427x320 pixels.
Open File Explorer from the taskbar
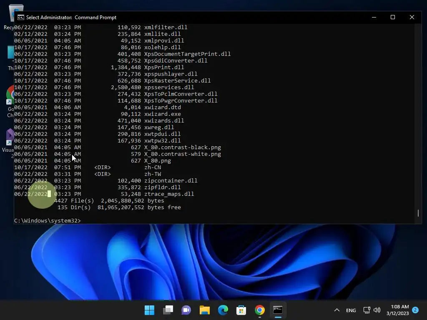pos(204,310)
